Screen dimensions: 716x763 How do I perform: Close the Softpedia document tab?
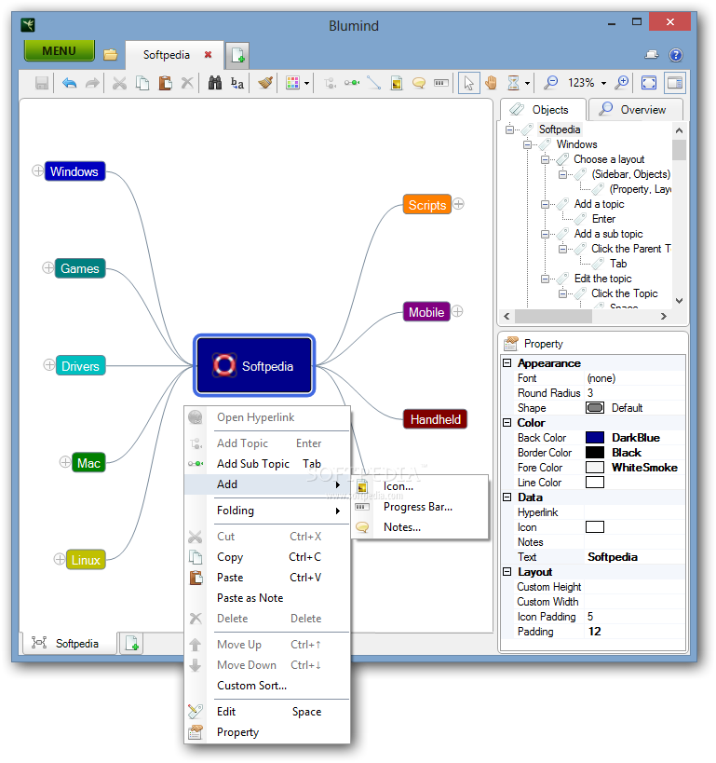point(209,54)
